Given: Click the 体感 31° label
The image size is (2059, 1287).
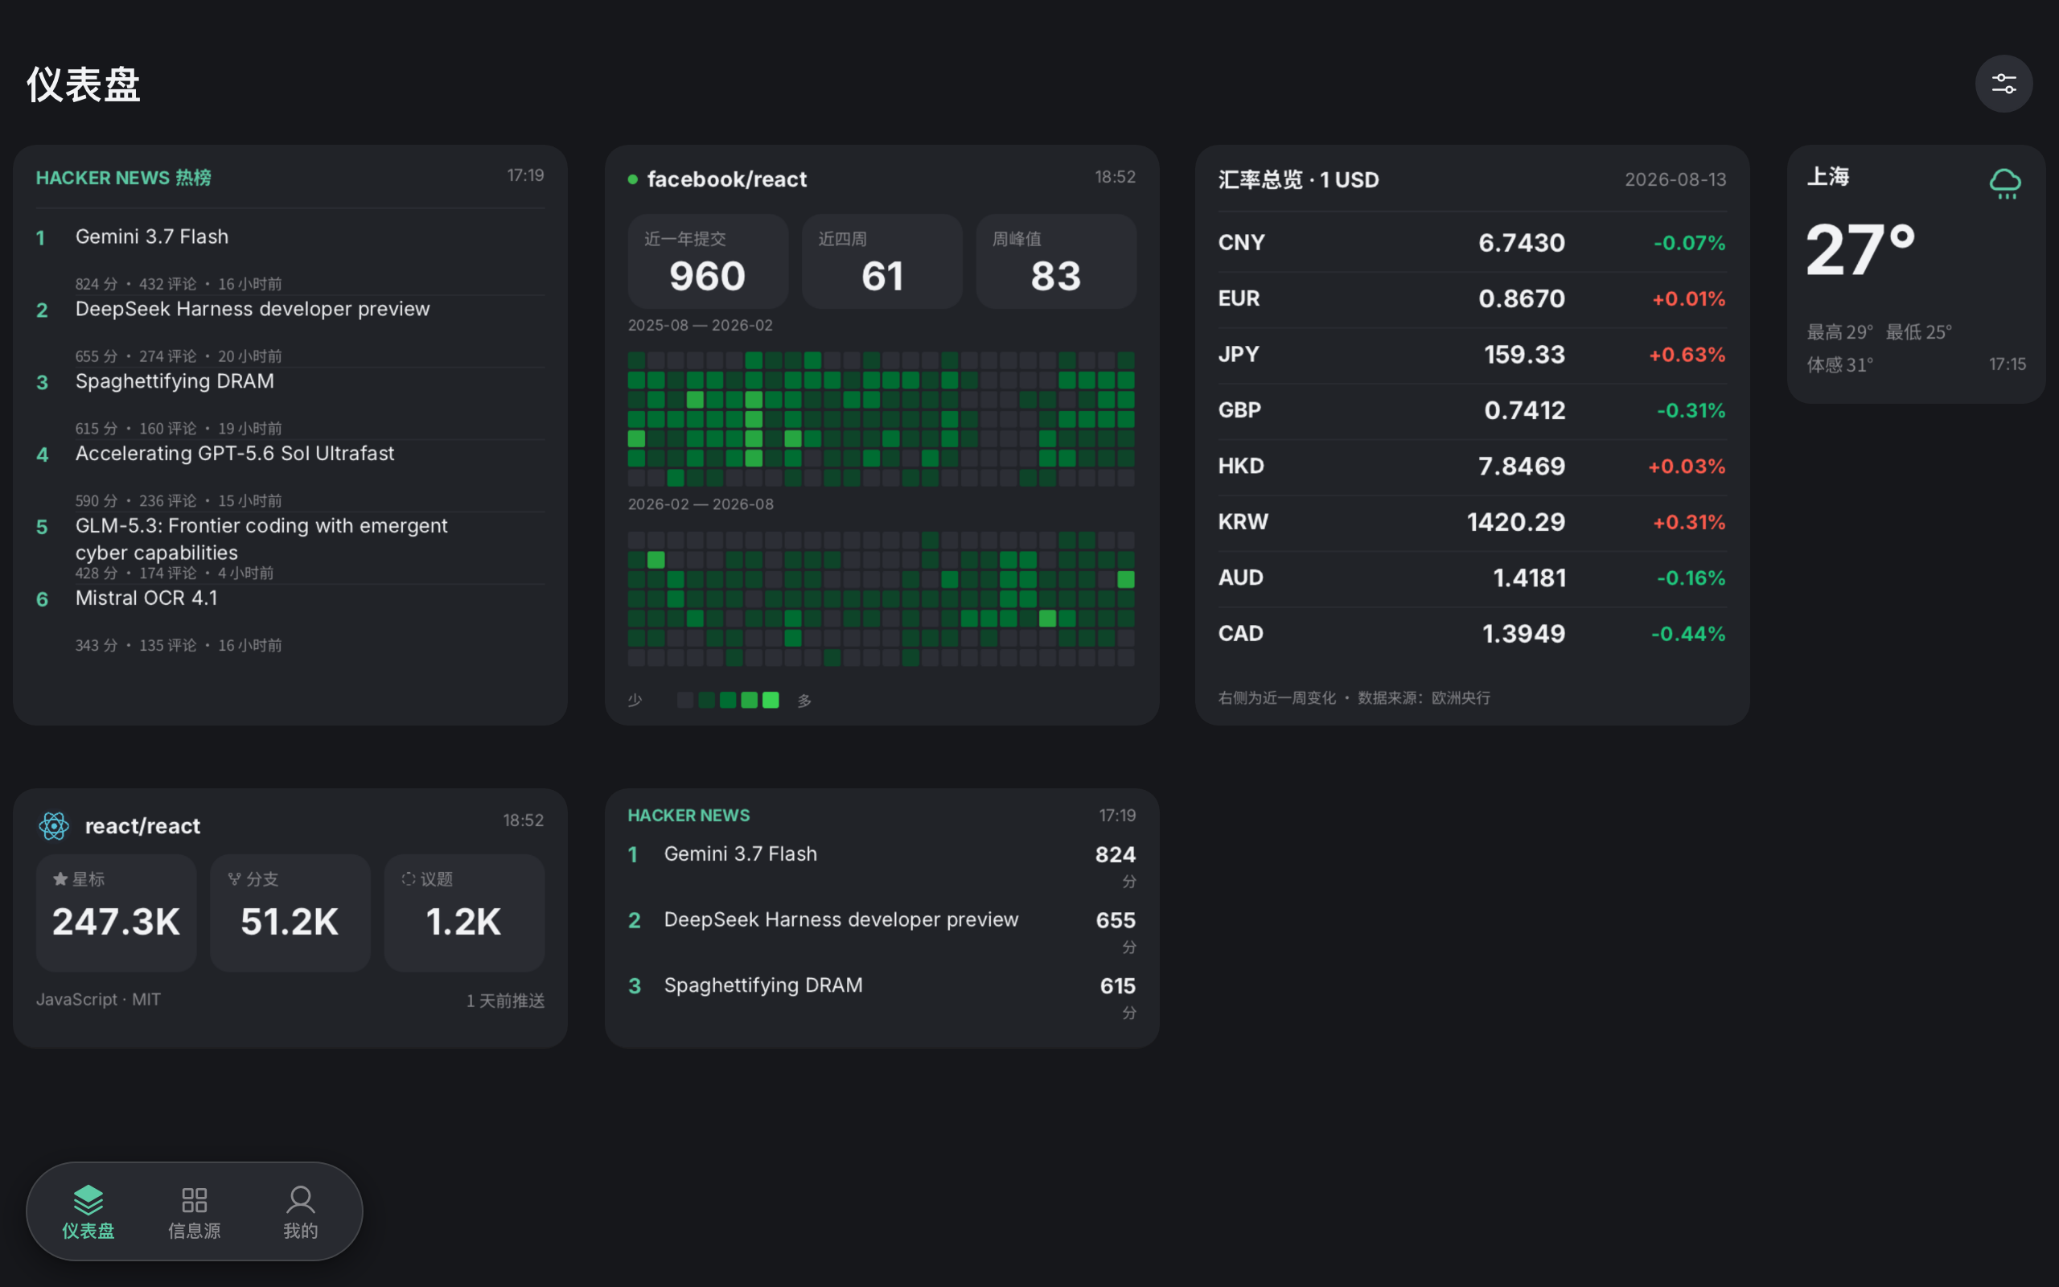Looking at the screenshot, I should pos(1839,365).
